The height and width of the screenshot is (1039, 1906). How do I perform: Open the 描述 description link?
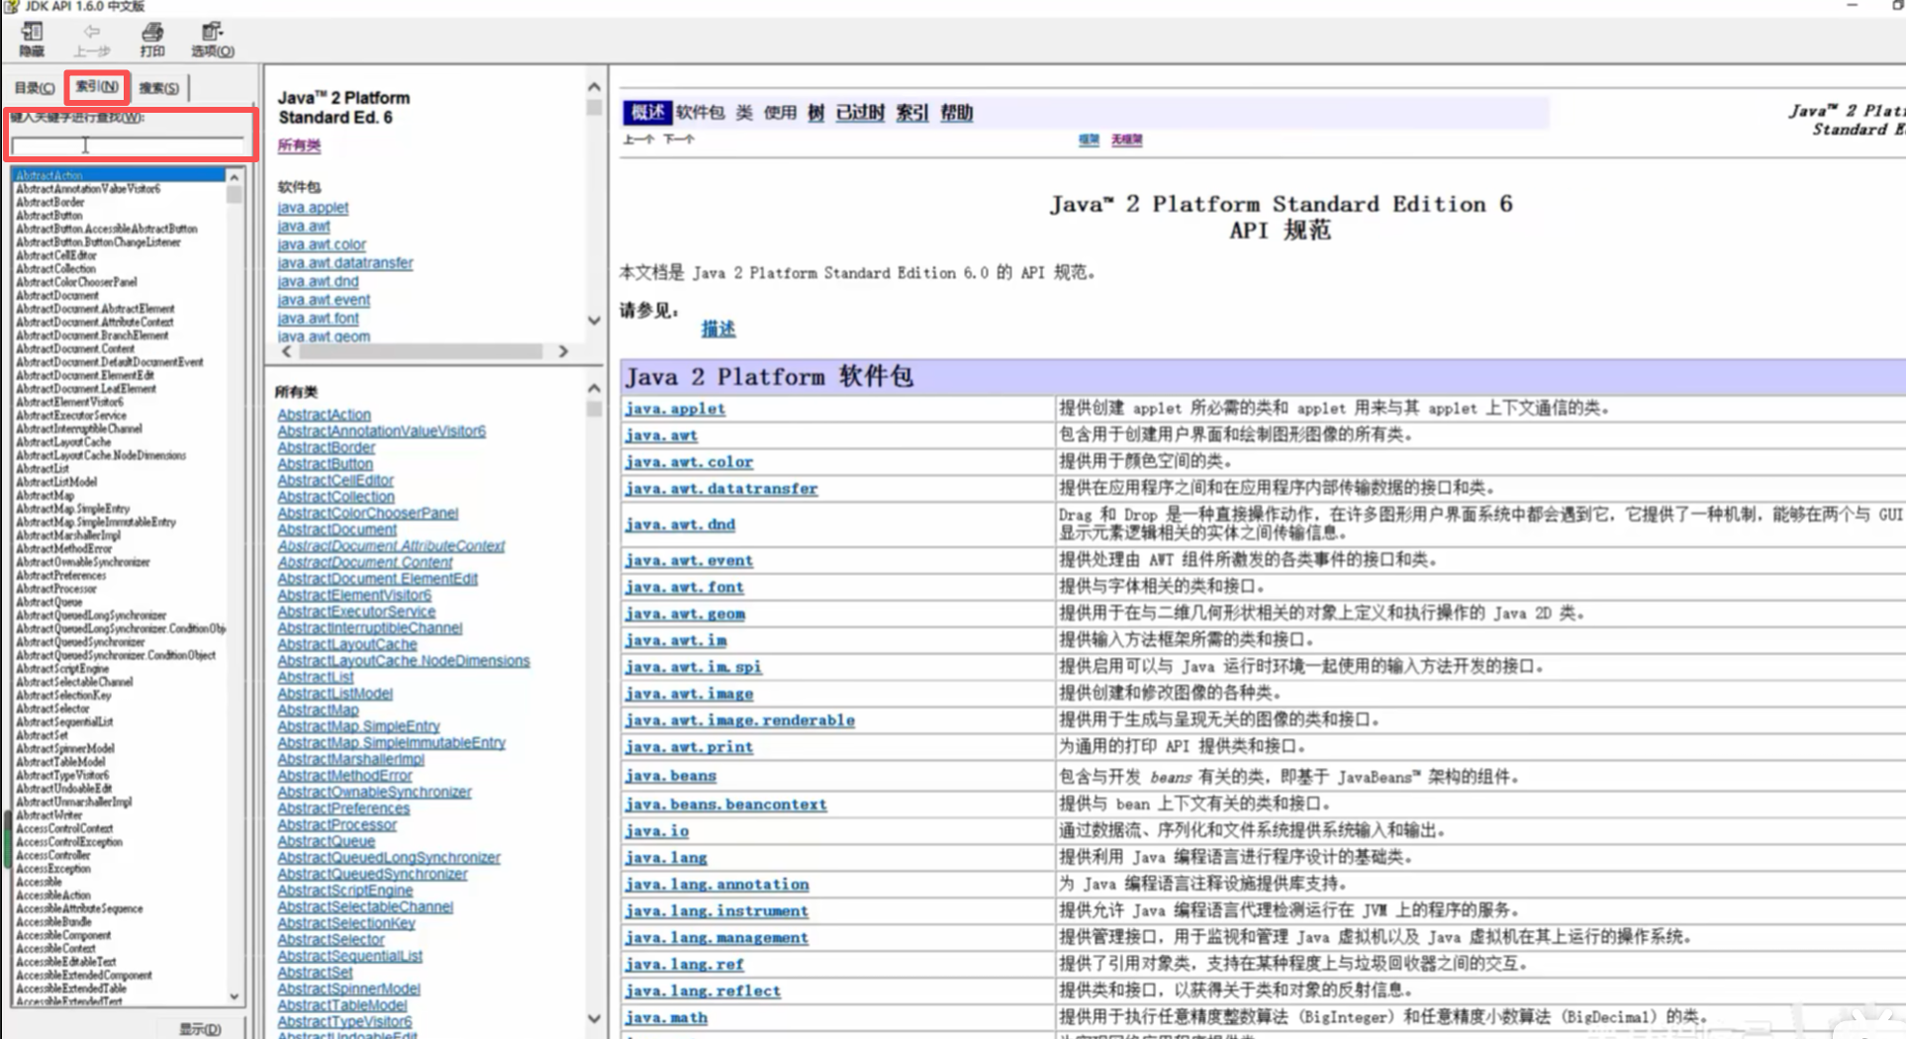pyautogui.click(x=718, y=329)
